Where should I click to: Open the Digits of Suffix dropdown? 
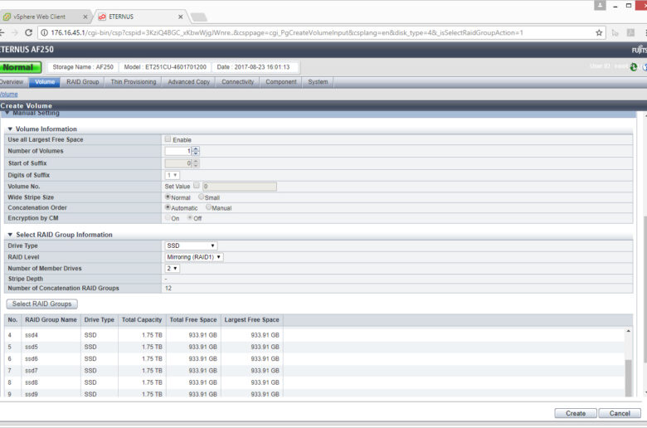[x=172, y=175]
